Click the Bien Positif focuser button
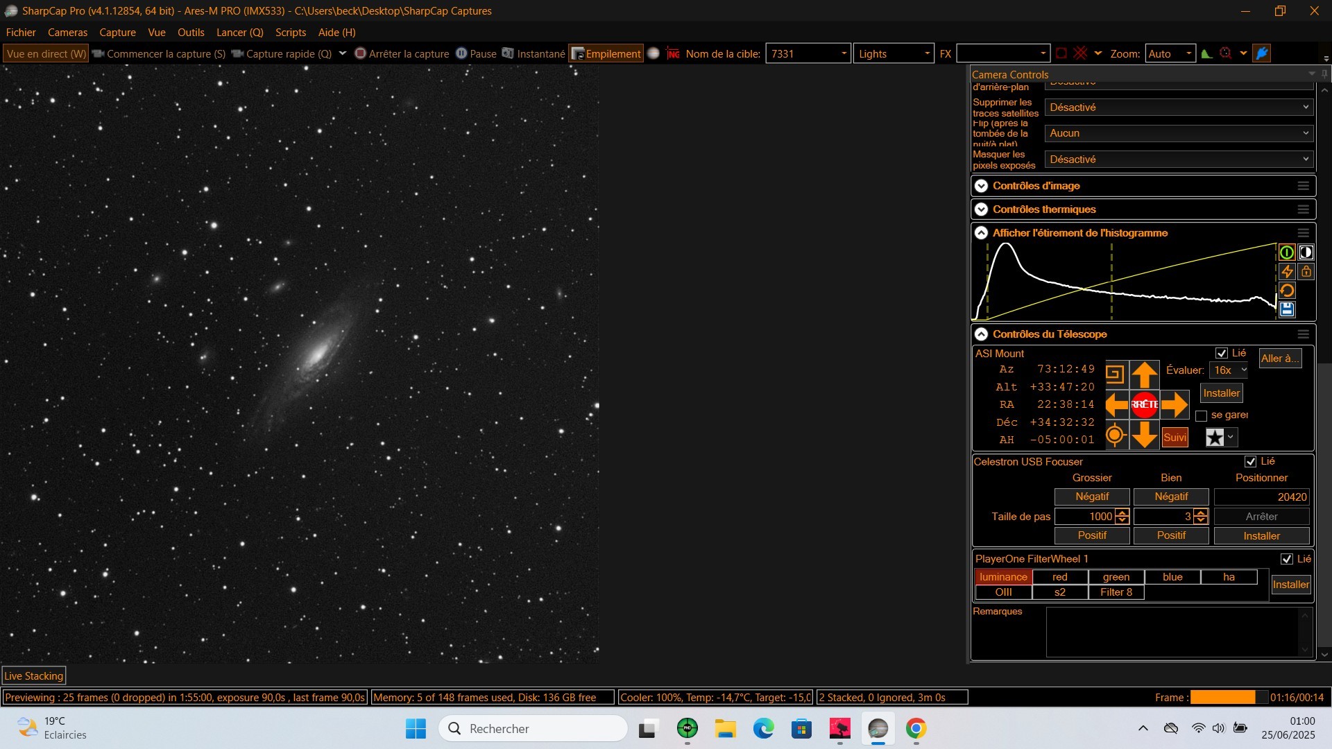 click(1171, 535)
